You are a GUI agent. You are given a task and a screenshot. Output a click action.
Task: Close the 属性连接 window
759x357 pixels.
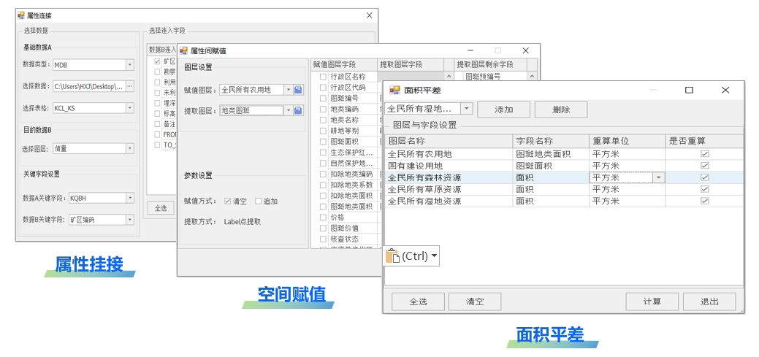[x=370, y=15]
